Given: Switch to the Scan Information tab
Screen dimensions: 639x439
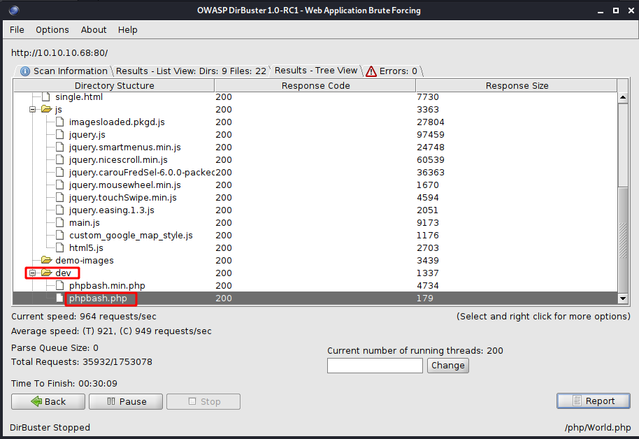Looking at the screenshot, I should tap(64, 71).
